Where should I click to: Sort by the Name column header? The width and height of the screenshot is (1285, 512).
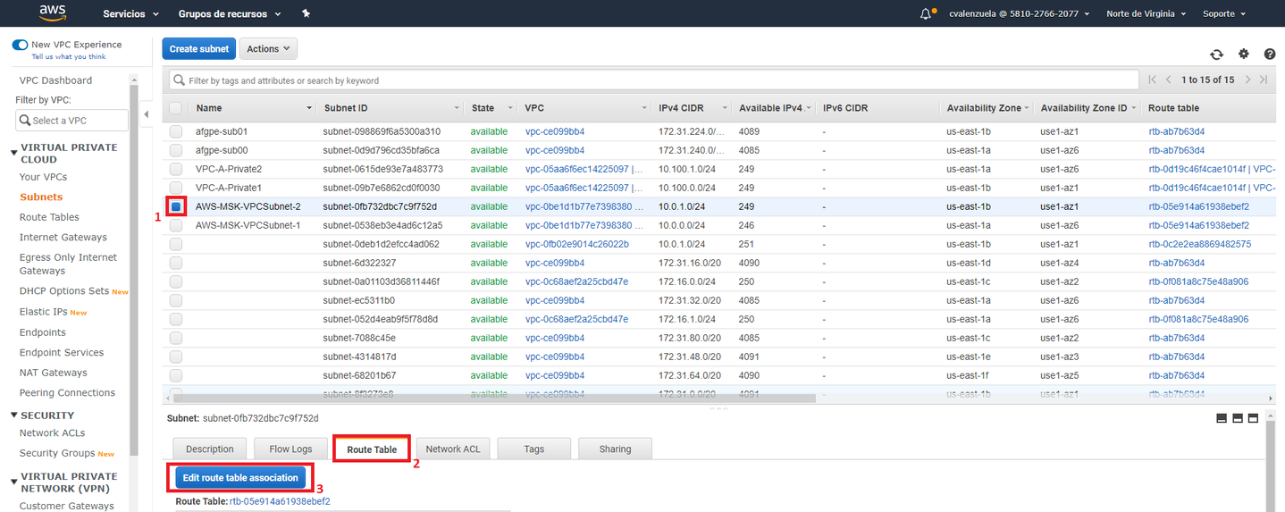click(209, 108)
